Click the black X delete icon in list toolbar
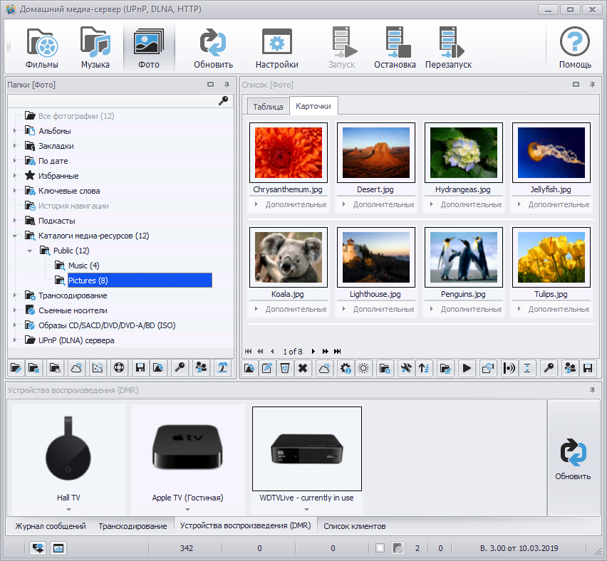Viewport: 607px width, 561px height. tap(302, 368)
